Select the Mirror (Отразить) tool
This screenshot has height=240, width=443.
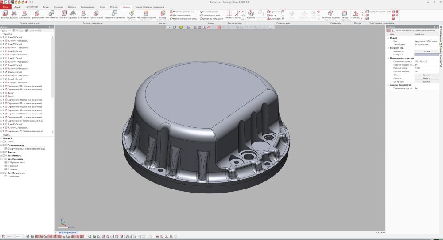[355, 15]
